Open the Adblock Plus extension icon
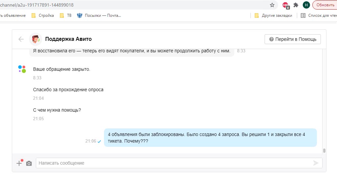The width and height of the screenshot is (337, 189). 285,5
